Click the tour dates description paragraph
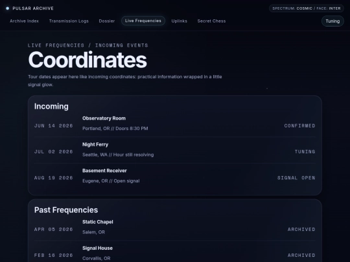 (125, 81)
